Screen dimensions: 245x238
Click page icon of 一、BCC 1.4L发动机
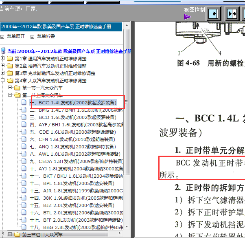pos(24,102)
